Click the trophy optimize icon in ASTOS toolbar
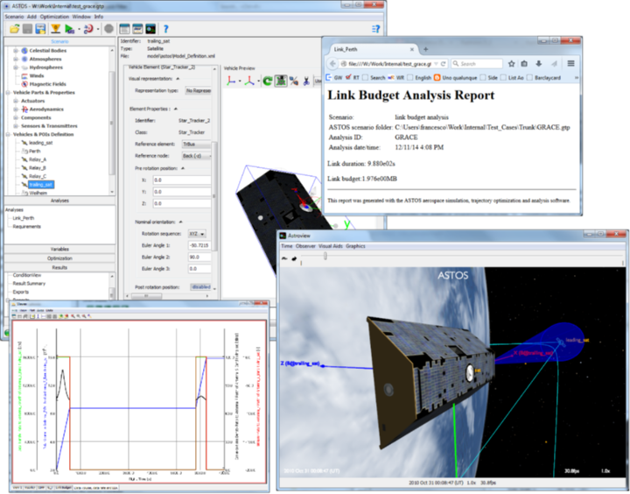 55,29
